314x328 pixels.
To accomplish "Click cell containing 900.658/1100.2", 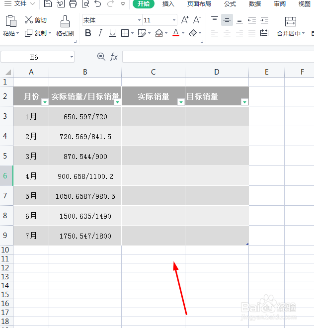I will click(85, 176).
